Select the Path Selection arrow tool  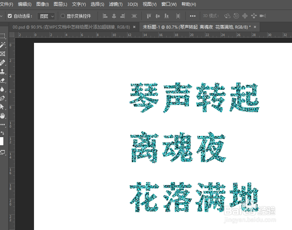click(2, 107)
